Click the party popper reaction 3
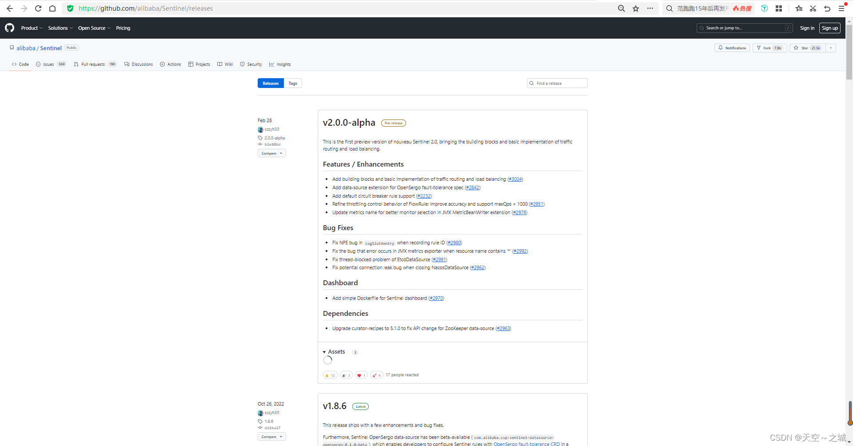 click(x=346, y=375)
